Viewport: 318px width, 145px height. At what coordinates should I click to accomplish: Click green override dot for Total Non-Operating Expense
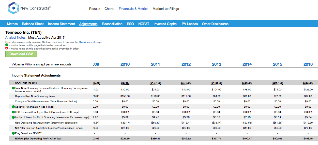point(13,88)
